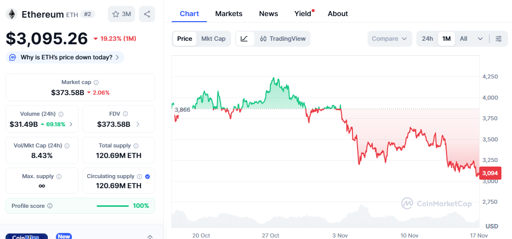Click the Profile score info icon
The image size is (512, 239).
tap(50, 206)
